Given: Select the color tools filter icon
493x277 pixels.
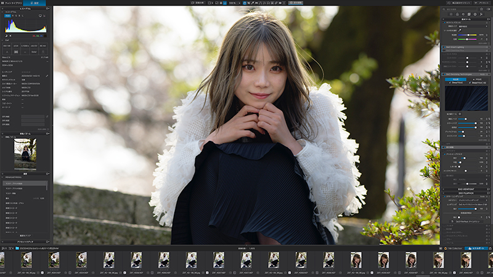Looking at the screenshot, I should (457, 15).
